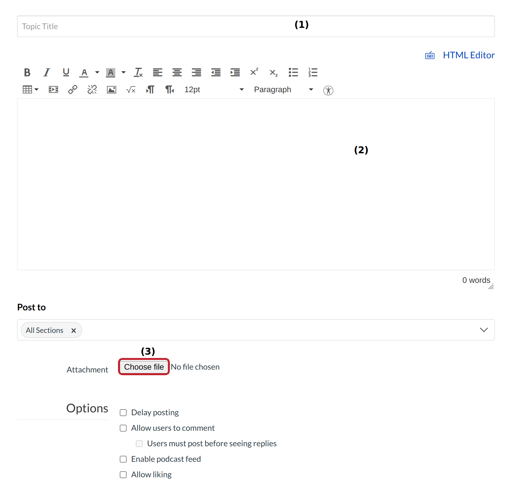Open the math equation editor icon

[x=131, y=90]
